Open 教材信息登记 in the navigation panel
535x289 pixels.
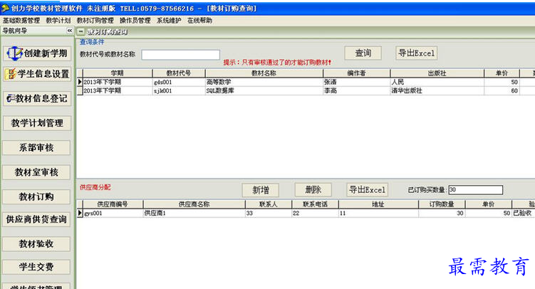click(x=37, y=99)
